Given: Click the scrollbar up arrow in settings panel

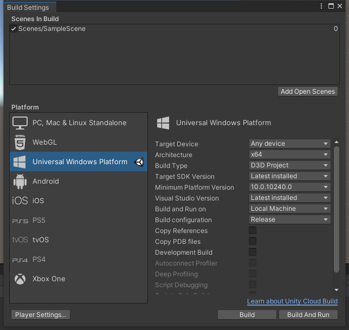Looking at the screenshot, I should (337, 142).
